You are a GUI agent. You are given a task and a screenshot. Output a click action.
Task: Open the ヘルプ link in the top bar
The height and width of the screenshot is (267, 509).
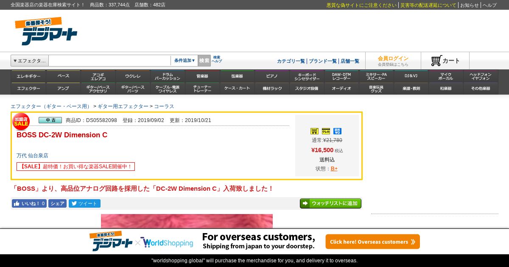tap(489, 5)
